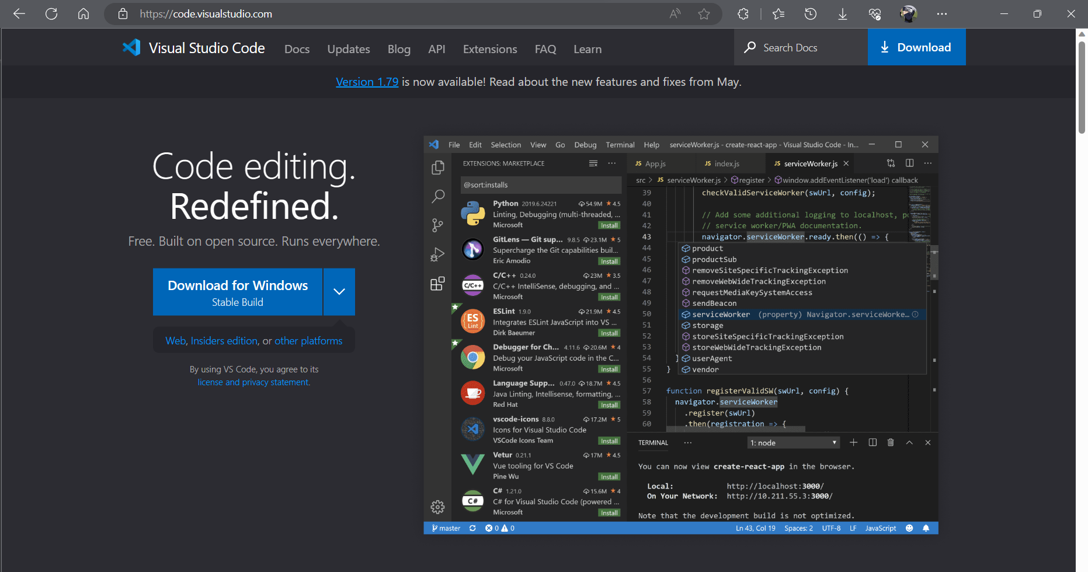
Task: Click master branch in status bar
Action: pyautogui.click(x=446, y=528)
